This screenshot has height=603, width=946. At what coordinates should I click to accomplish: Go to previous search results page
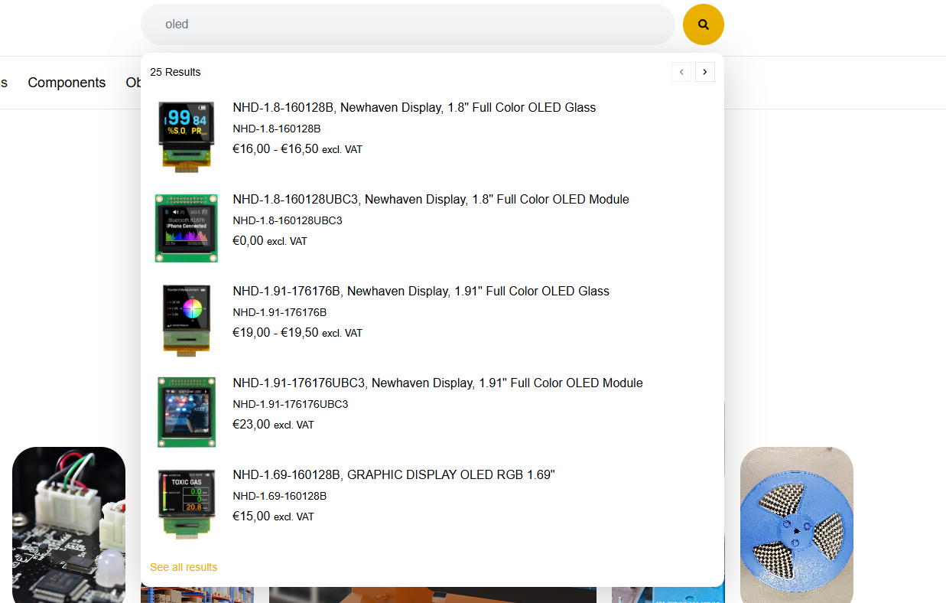681,72
